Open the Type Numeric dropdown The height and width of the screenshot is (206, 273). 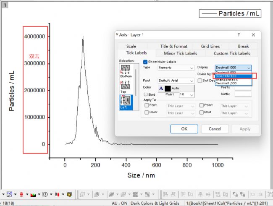[x=176, y=68]
